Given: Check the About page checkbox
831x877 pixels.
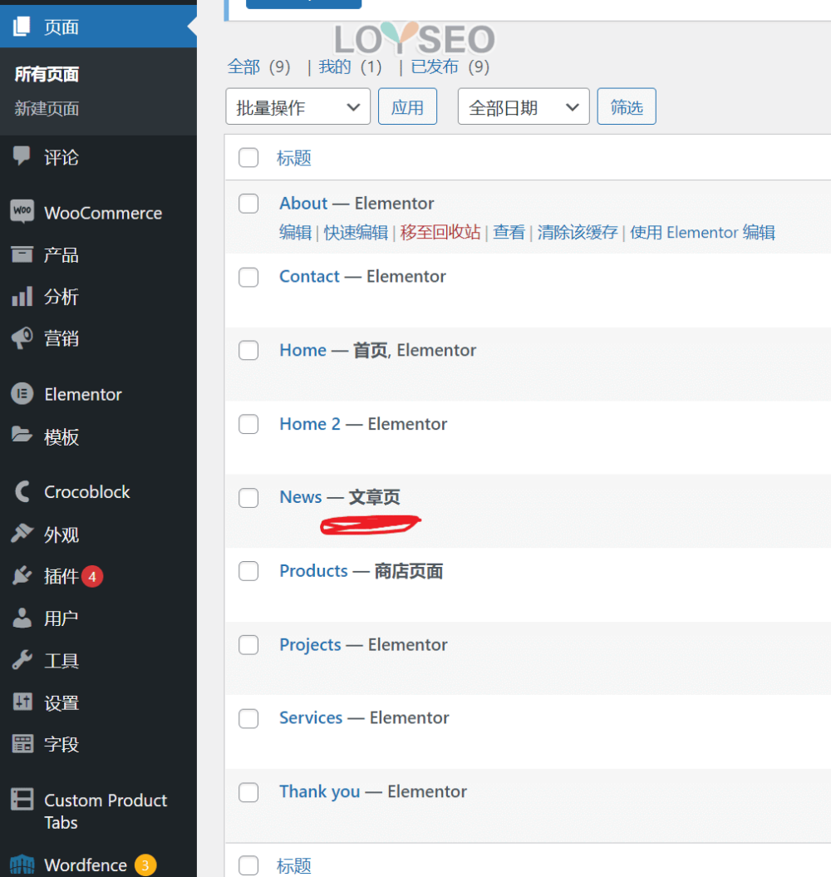Looking at the screenshot, I should click(248, 204).
